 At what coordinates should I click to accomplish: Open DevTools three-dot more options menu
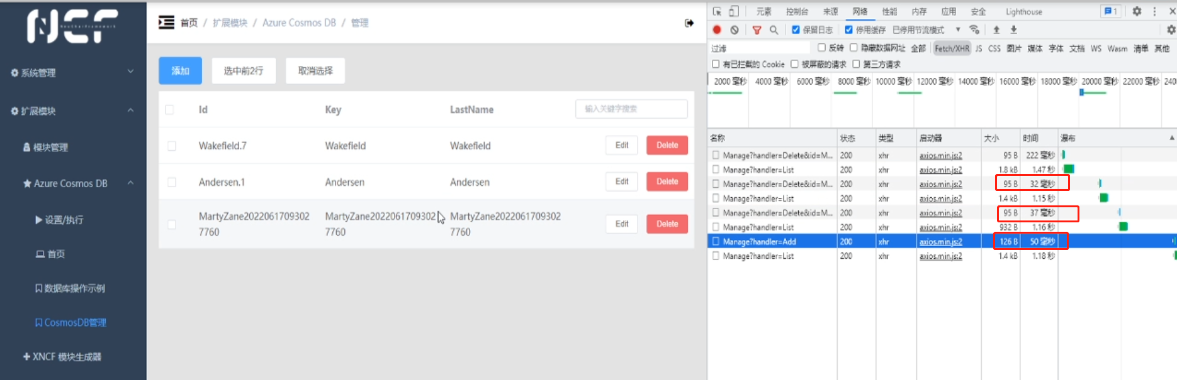click(1154, 11)
